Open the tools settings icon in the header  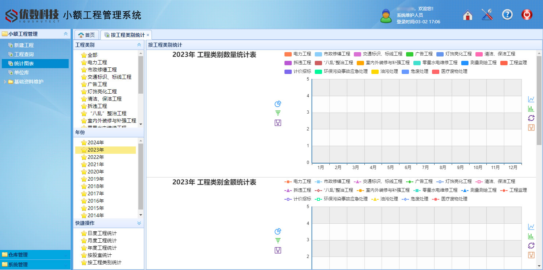(487, 15)
